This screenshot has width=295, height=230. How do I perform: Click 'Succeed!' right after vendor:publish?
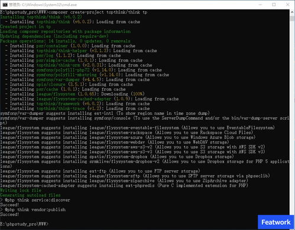(9, 215)
